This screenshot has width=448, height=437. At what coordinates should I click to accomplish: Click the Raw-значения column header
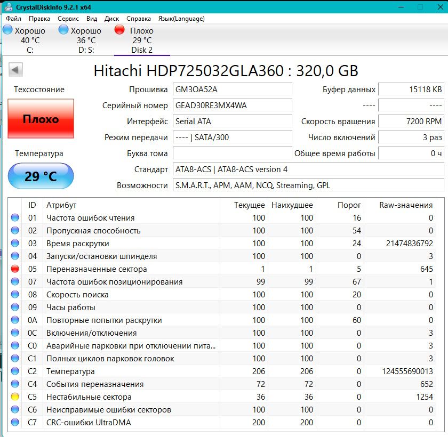tap(406, 205)
